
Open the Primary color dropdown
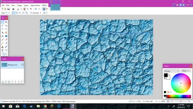[172, 71]
